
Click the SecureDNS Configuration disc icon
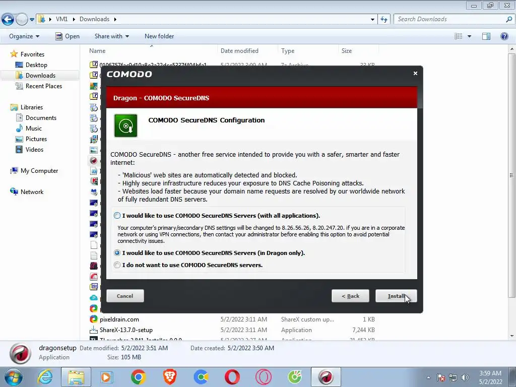125,125
